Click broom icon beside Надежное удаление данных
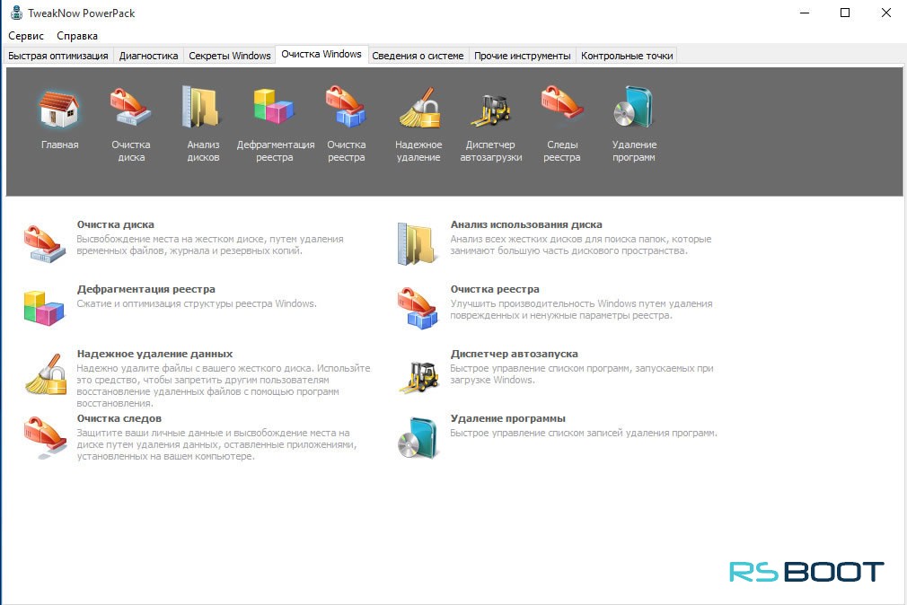 click(x=46, y=374)
